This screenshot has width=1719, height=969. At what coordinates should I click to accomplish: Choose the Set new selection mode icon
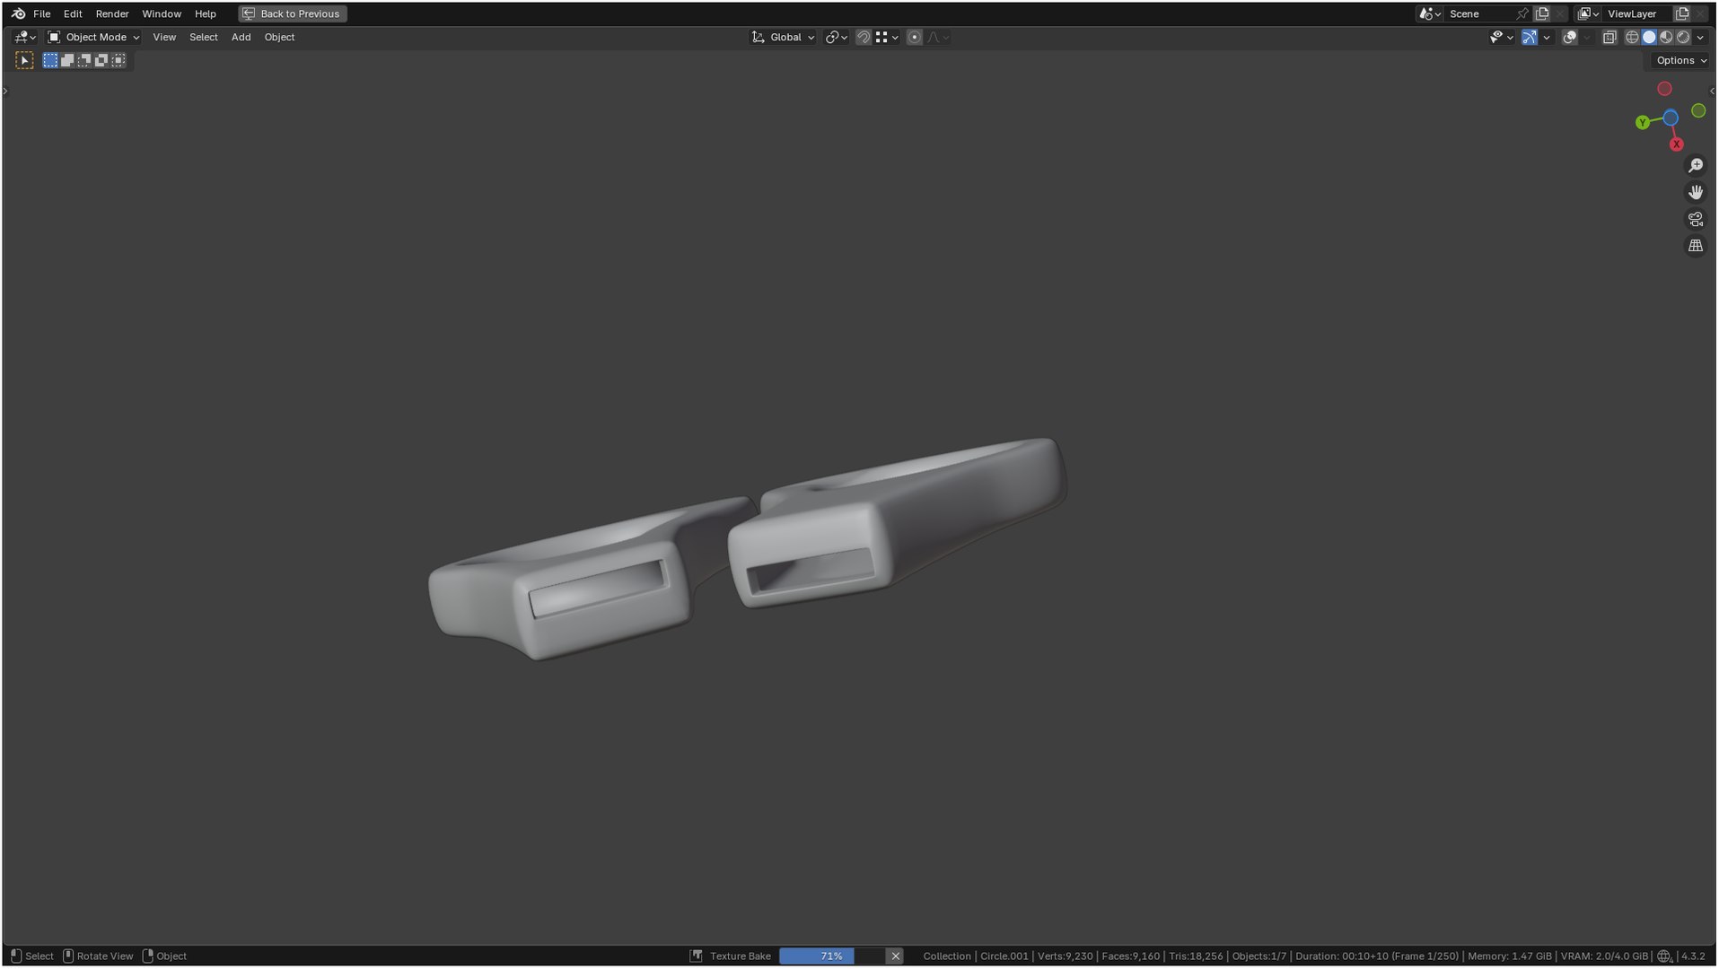click(50, 60)
